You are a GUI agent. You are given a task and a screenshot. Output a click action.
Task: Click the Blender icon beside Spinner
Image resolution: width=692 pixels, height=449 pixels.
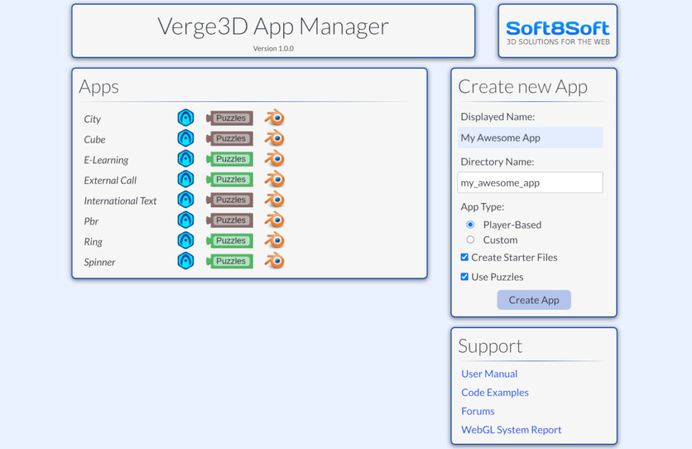click(274, 261)
